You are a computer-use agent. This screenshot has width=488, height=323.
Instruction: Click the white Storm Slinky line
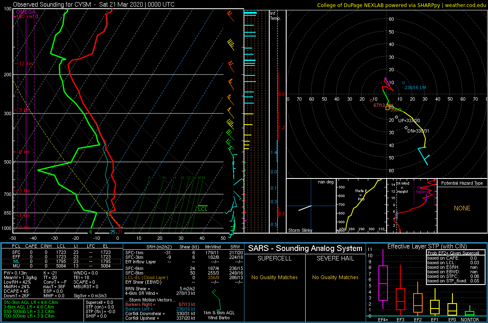(x=305, y=208)
